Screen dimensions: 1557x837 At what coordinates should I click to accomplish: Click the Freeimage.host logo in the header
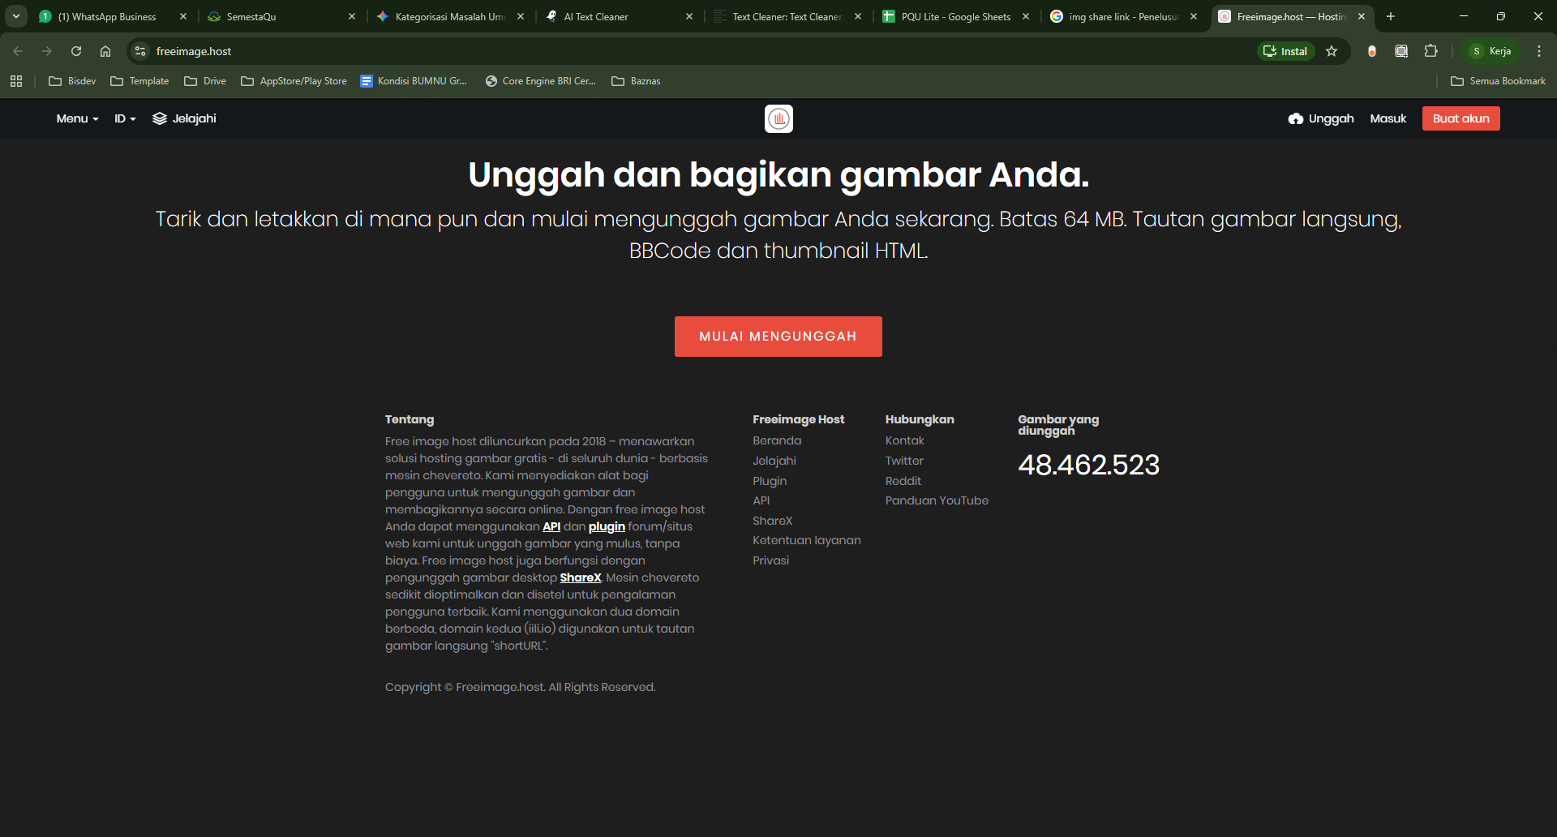click(x=778, y=119)
